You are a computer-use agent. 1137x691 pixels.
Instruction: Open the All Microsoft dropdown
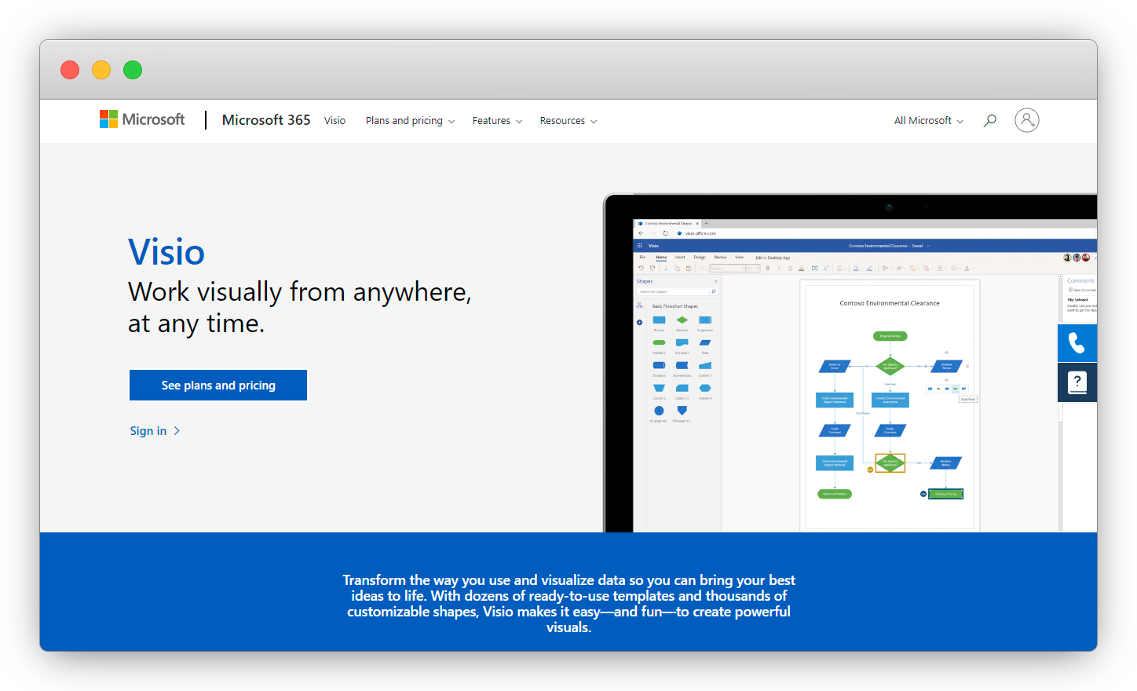point(927,120)
